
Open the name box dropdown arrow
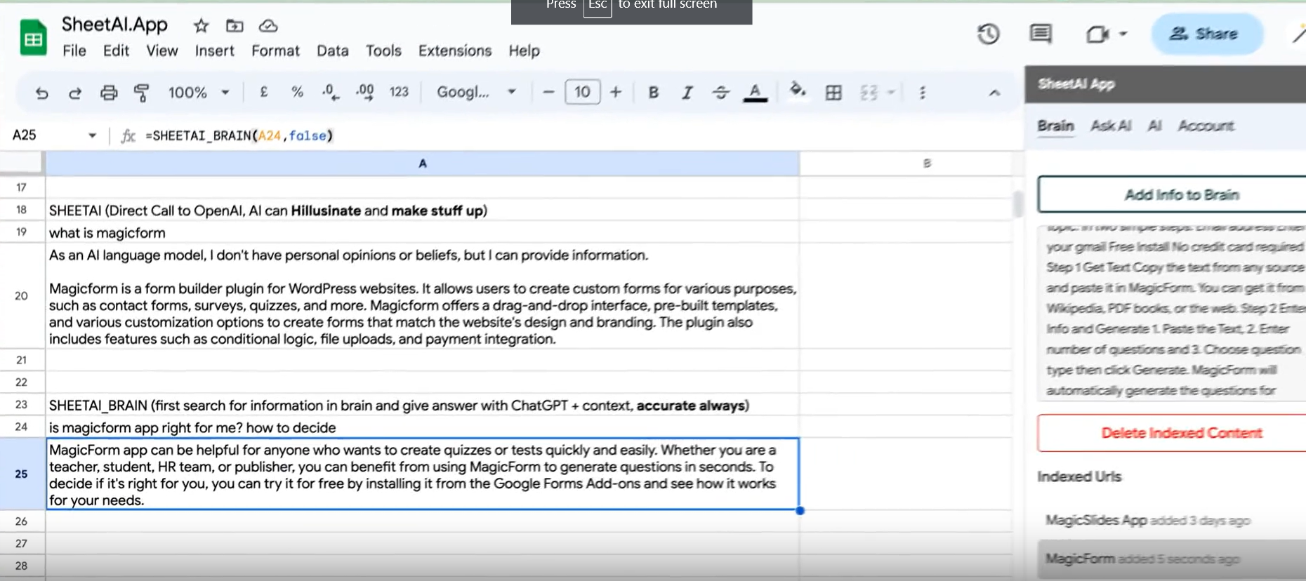(x=92, y=135)
